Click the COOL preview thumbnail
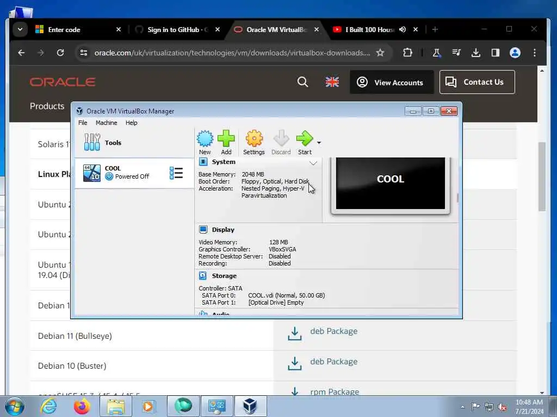This screenshot has width=557, height=417. [x=391, y=184]
